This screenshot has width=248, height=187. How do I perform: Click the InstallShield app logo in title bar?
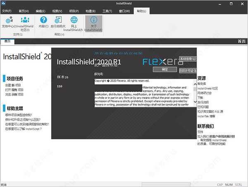[x=3, y=3]
